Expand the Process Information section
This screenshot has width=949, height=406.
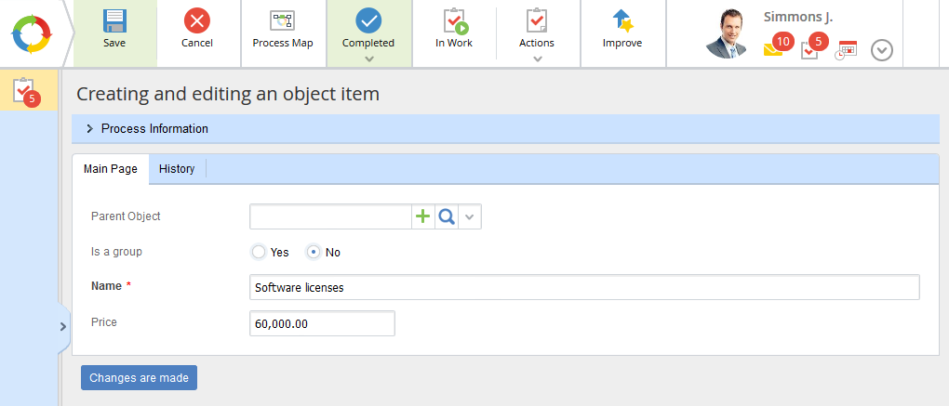coord(90,129)
